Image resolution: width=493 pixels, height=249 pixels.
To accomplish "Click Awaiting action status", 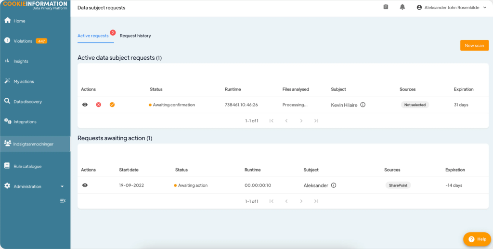I will (x=191, y=185).
